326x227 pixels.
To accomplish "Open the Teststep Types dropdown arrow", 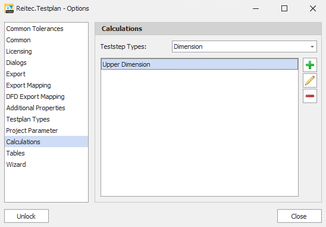I will tap(312, 46).
